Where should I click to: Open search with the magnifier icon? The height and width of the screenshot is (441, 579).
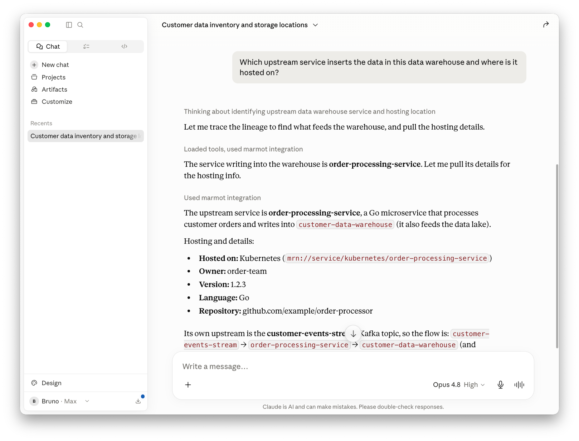tap(80, 25)
